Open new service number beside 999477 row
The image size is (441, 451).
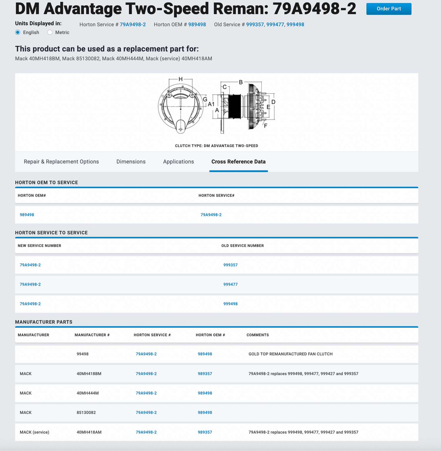tap(30, 284)
